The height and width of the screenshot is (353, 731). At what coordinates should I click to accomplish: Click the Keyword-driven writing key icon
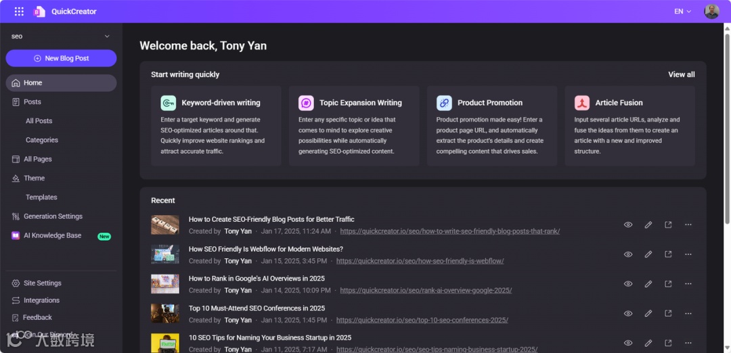(x=169, y=103)
